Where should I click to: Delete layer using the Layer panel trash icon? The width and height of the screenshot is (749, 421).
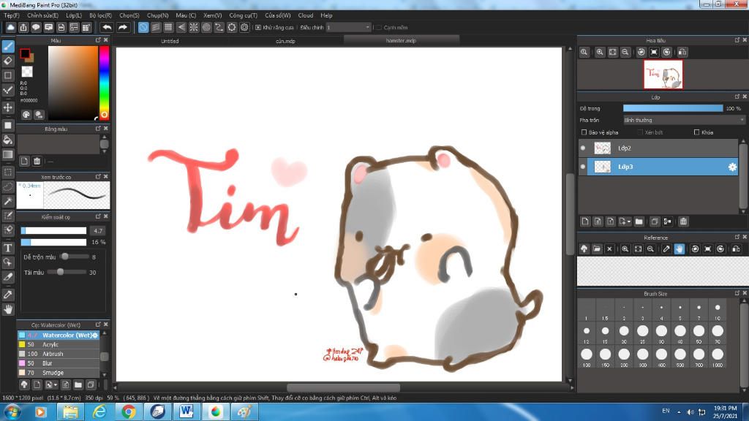tap(684, 221)
